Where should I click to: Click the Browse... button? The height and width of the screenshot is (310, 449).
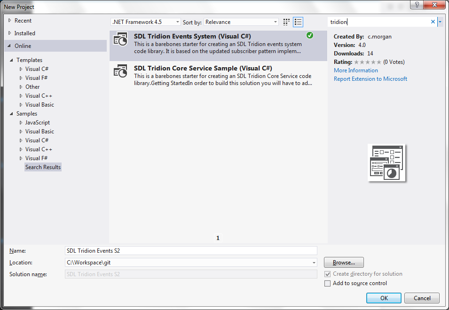point(344,263)
